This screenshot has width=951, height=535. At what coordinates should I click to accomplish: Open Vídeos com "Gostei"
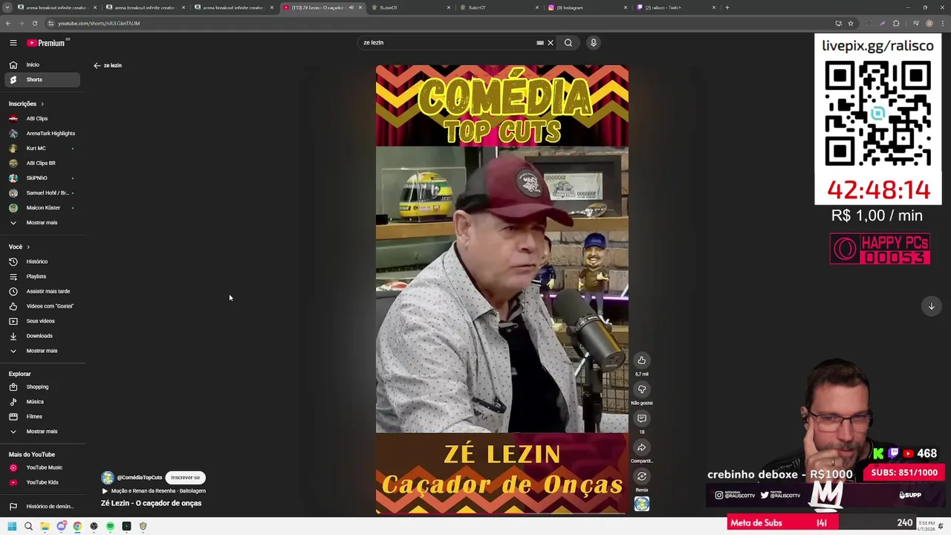[41, 306]
